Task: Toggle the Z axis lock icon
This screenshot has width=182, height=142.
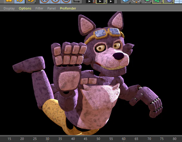Action: pyautogui.click(x=66, y=1)
